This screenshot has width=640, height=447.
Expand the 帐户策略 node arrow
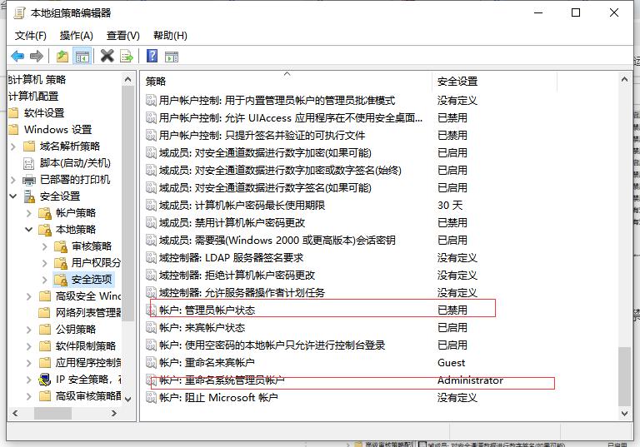[x=28, y=213]
